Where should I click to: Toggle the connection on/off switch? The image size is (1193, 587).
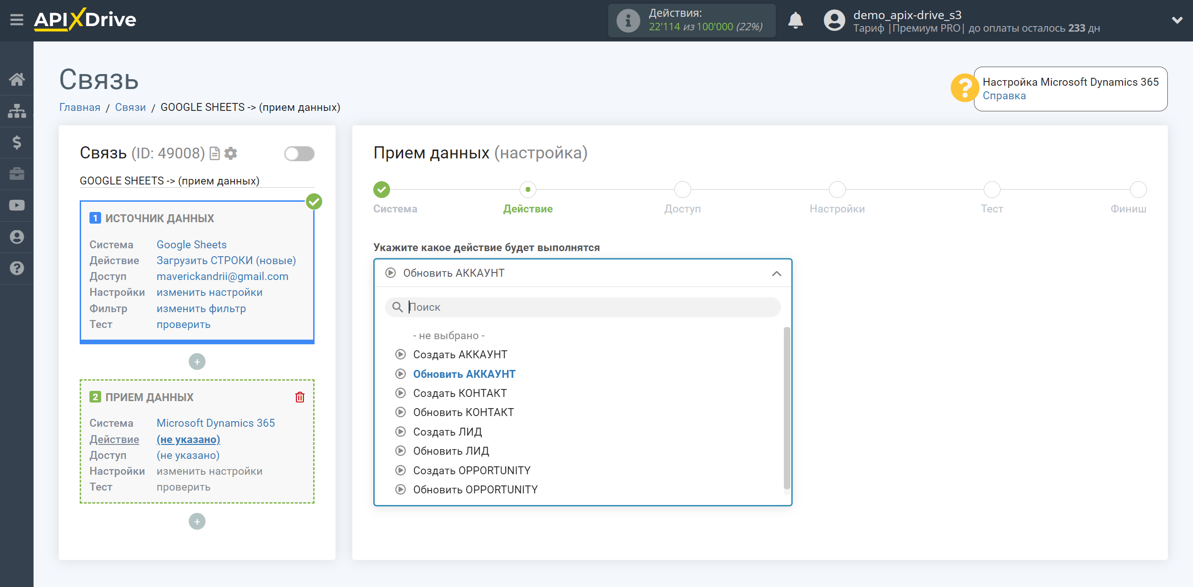(299, 153)
